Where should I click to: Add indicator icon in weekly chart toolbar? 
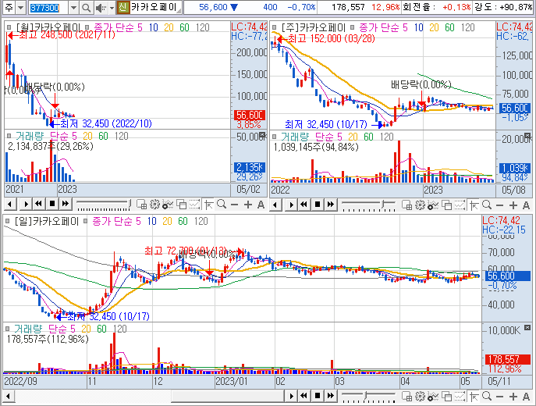(x=433, y=205)
